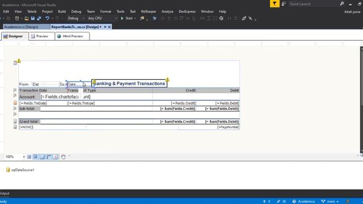Click the Save All toolbar icon
This screenshot has height=204, width=363.
(x=39, y=18)
